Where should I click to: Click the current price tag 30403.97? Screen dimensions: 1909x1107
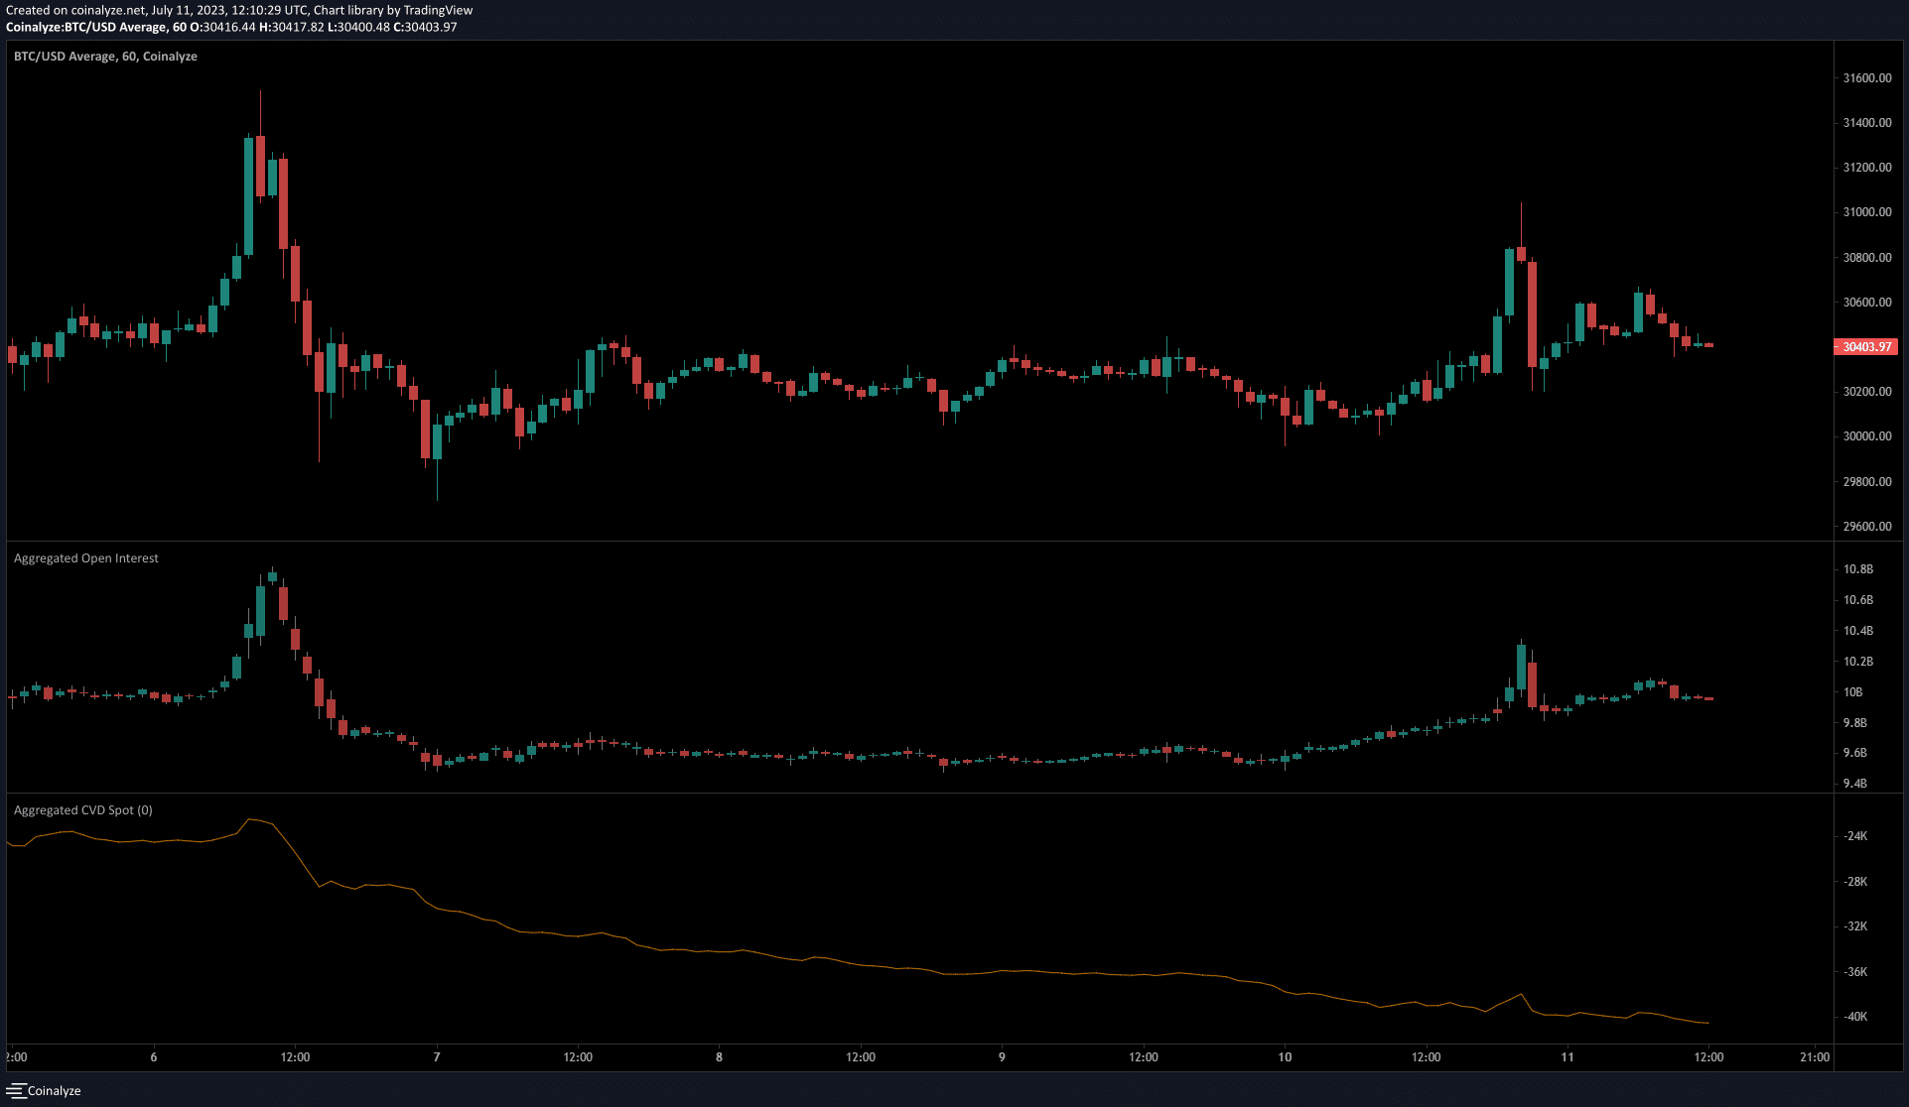1866,347
